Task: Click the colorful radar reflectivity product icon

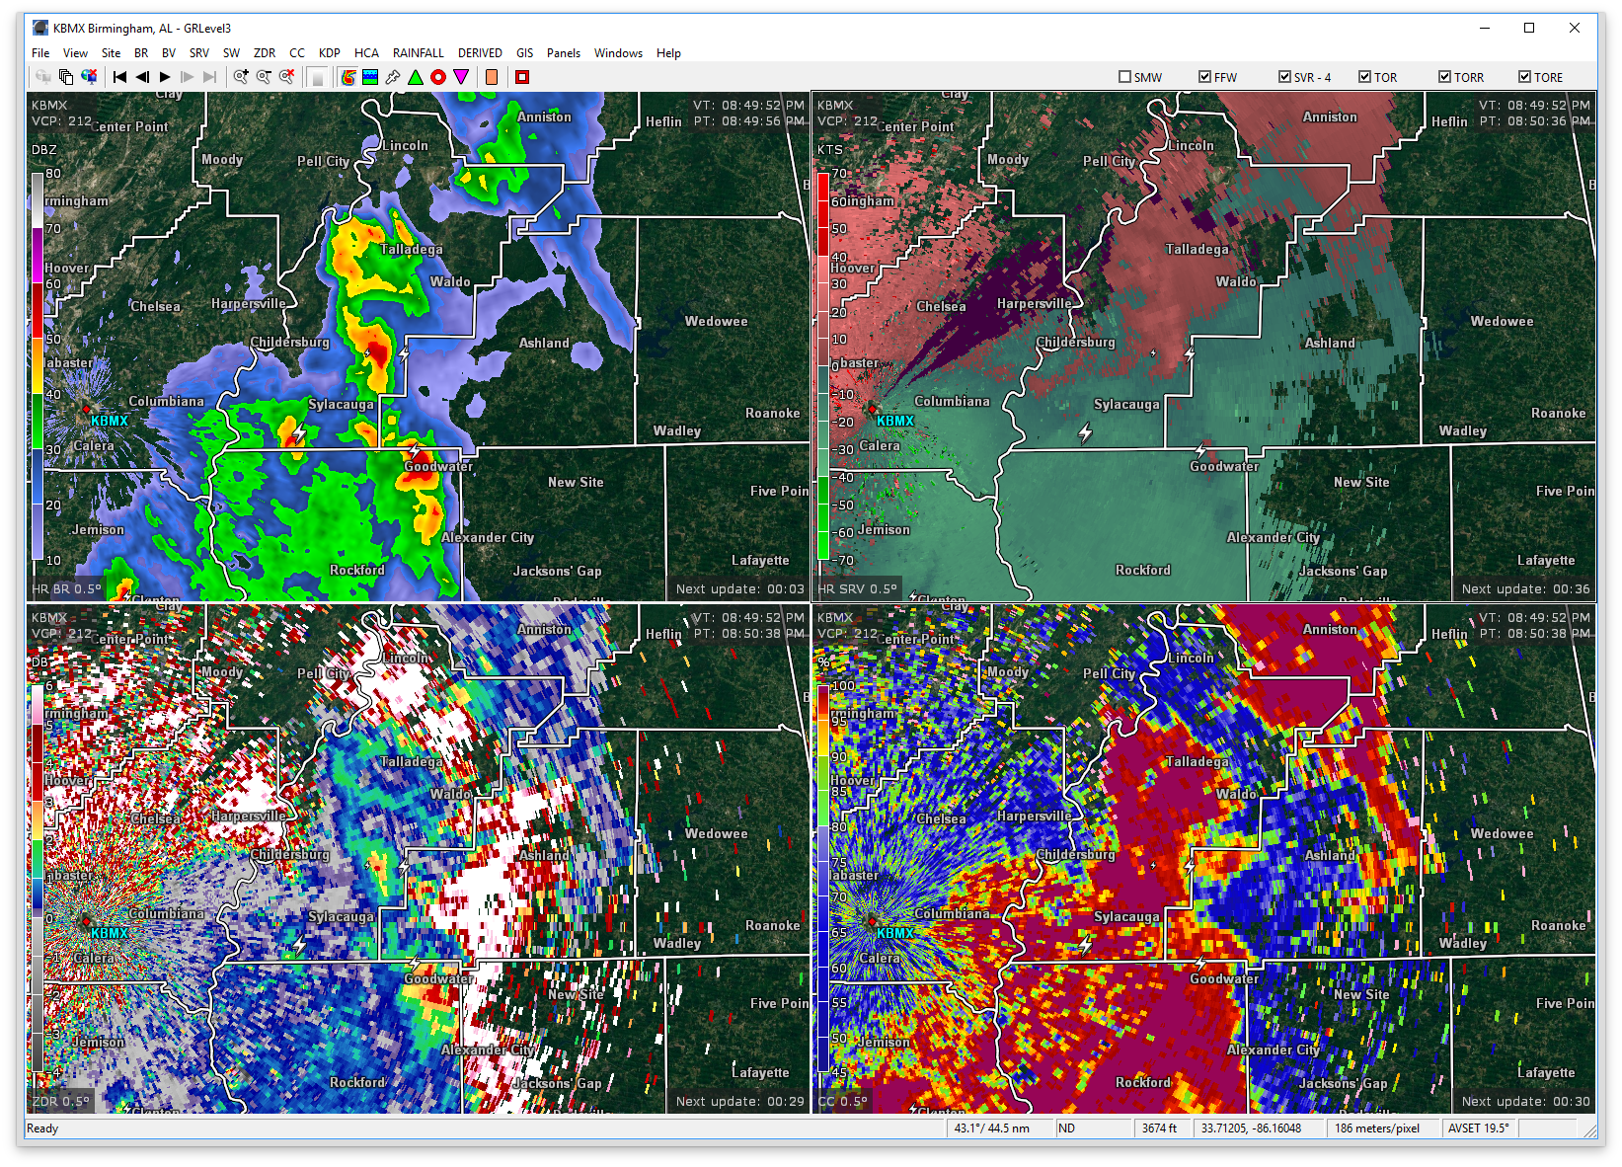Action: [x=348, y=76]
